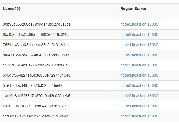Select region name 550d8f654827ab5da6838e7297481048
The height and width of the screenshot is (123, 179).
pyautogui.click(x=36, y=75)
